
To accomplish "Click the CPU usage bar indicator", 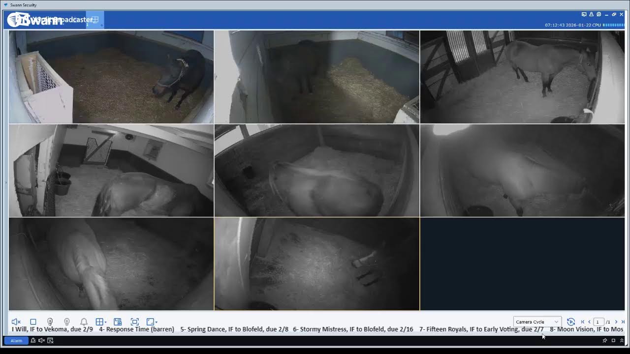I will coord(613,25).
